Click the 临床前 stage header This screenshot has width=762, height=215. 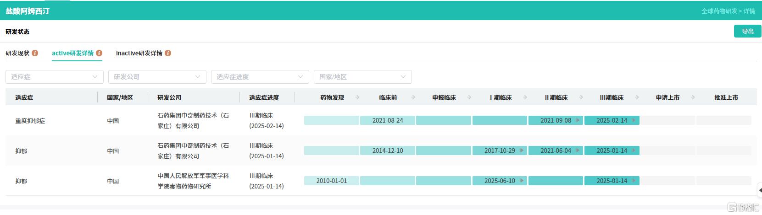(x=388, y=97)
